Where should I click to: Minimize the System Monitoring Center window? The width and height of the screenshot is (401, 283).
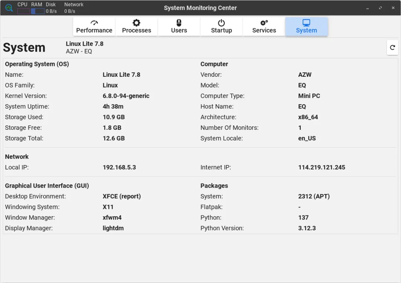(368, 8)
